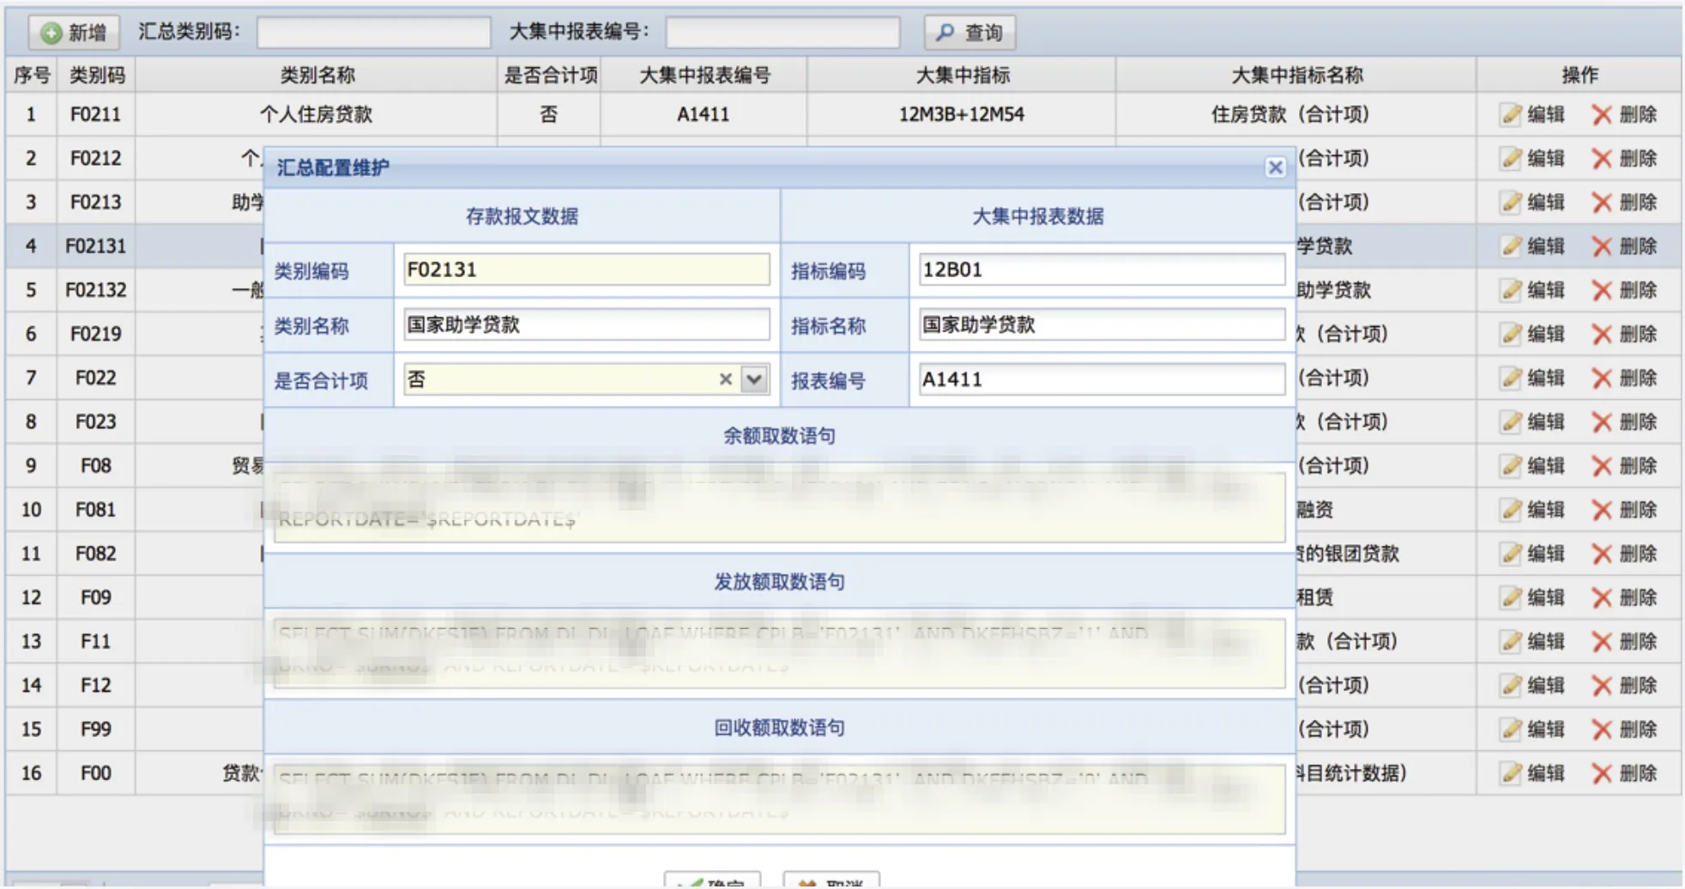Image resolution: width=1685 pixels, height=889 pixels.
Task: Select table row 1 with code F0211
Action: click(316, 115)
